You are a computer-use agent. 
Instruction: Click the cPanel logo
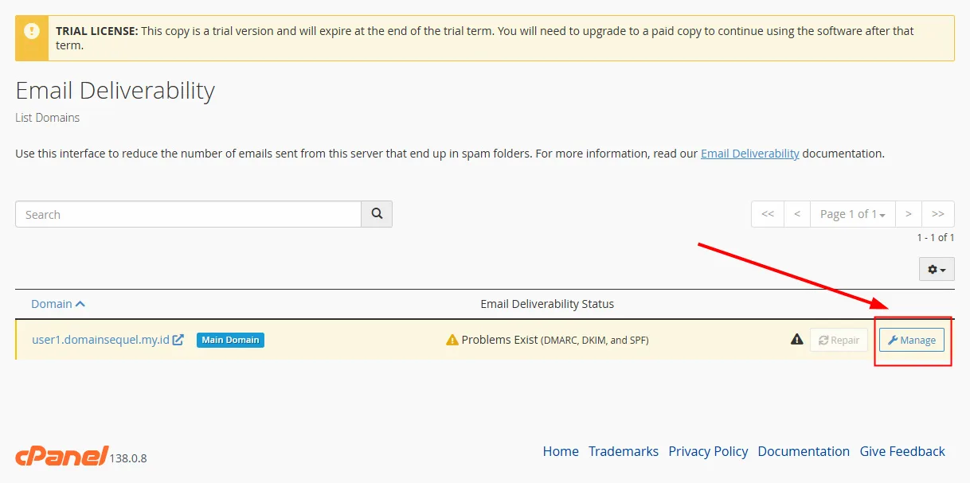(x=62, y=455)
